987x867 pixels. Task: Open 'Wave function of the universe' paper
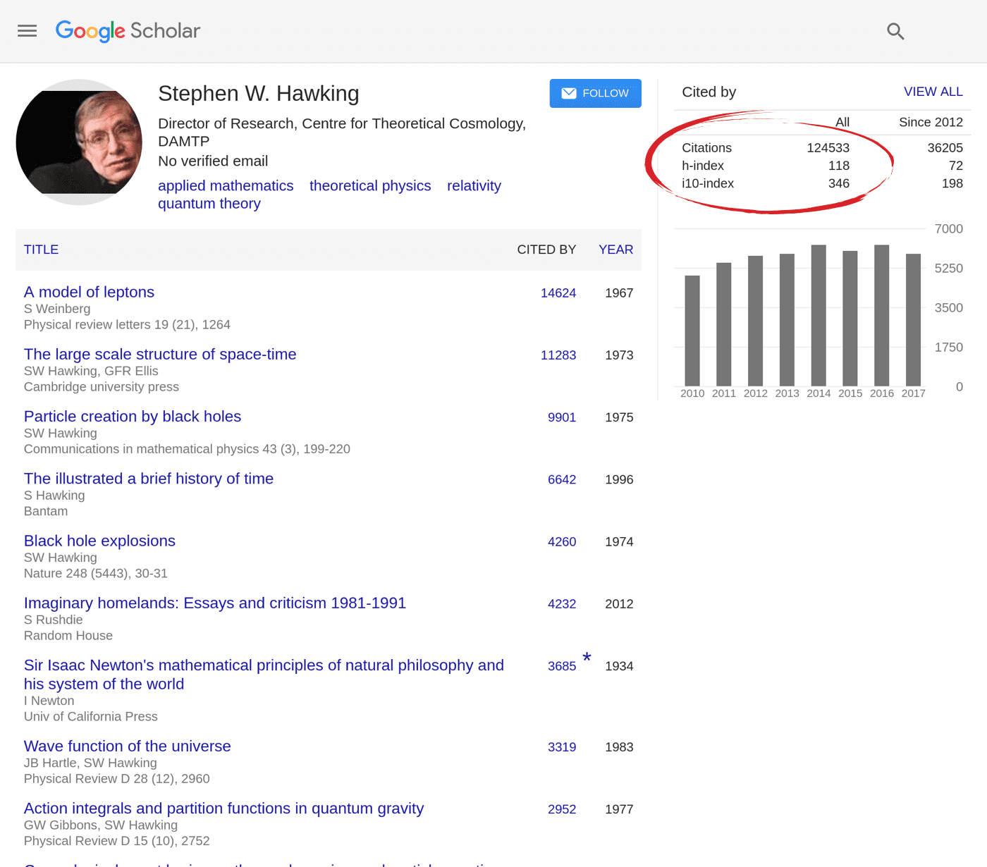coord(127,746)
